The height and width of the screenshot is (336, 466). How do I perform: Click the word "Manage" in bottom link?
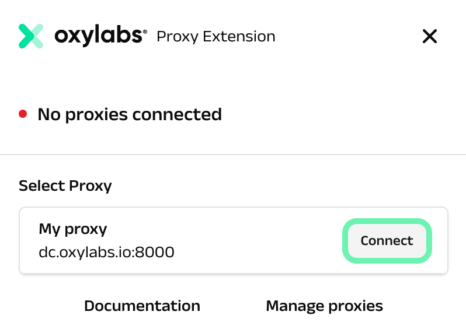[x=291, y=306]
